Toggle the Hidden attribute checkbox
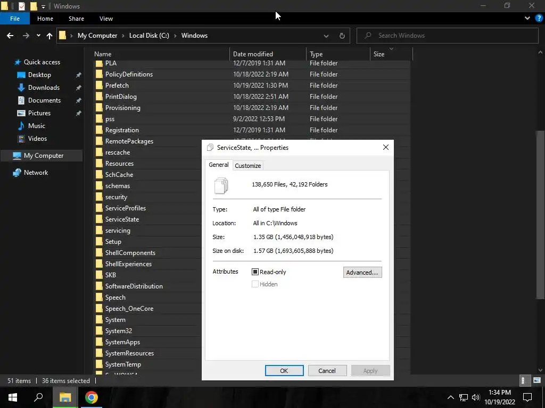Viewport: 545px width, 408px height. [x=255, y=284]
